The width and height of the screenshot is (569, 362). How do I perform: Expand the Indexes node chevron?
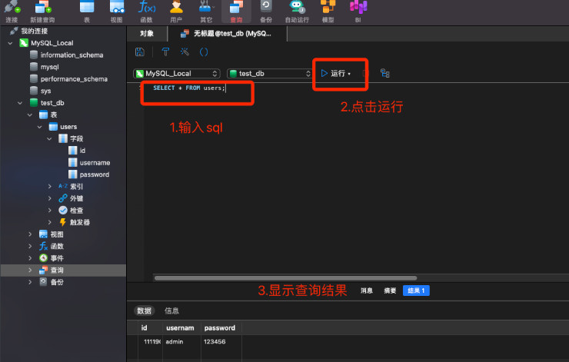tap(50, 187)
